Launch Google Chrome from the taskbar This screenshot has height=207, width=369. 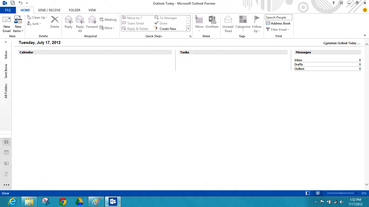[x=63, y=202]
